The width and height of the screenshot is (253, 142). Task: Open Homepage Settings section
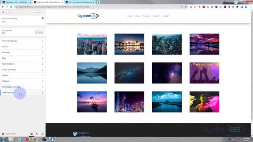[23, 87]
